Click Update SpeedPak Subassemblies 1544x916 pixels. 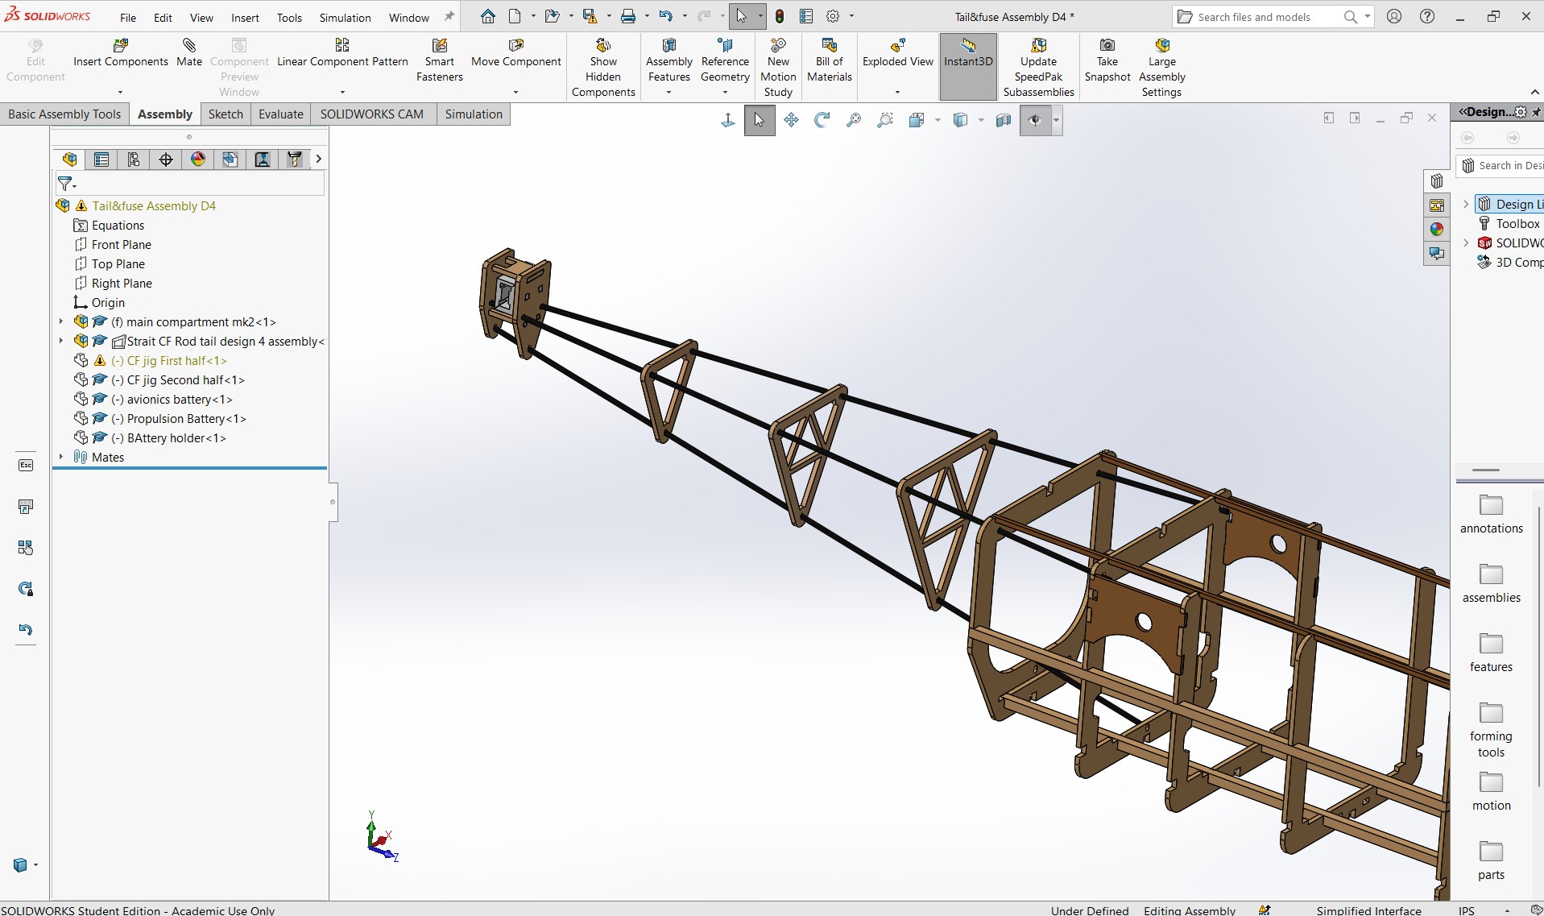coord(1038,68)
